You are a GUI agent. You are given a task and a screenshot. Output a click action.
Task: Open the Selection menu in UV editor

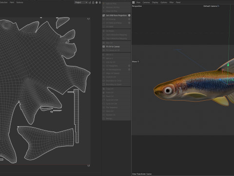click(4, 2)
